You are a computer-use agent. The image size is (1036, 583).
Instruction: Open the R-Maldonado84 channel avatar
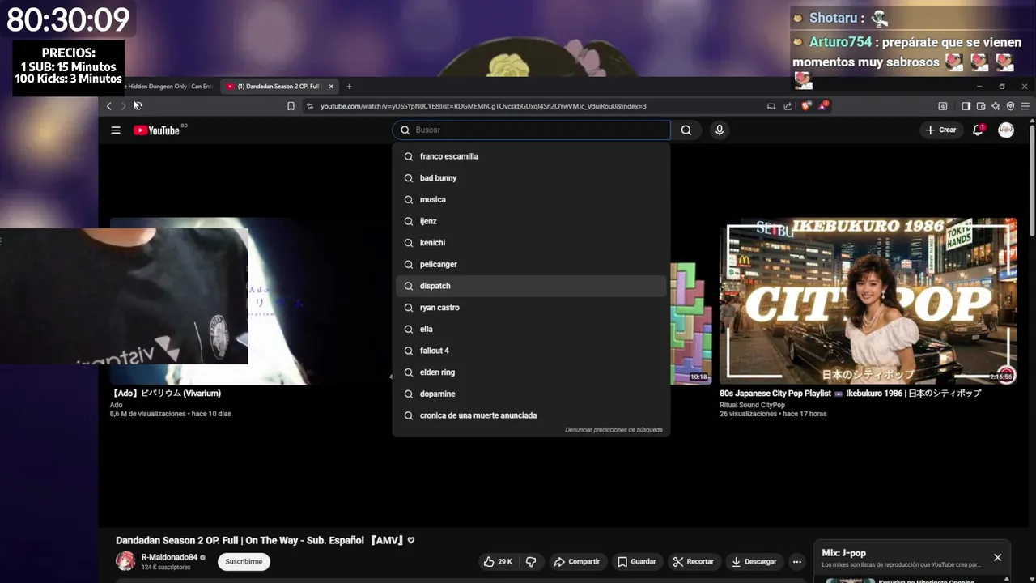[x=125, y=561]
